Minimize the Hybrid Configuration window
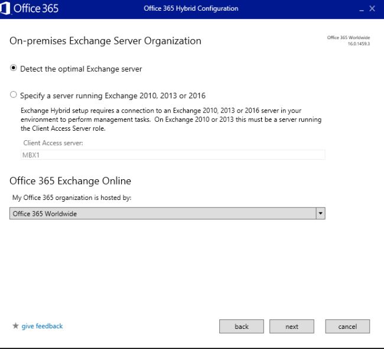384x349 pixels. pos(361,10)
